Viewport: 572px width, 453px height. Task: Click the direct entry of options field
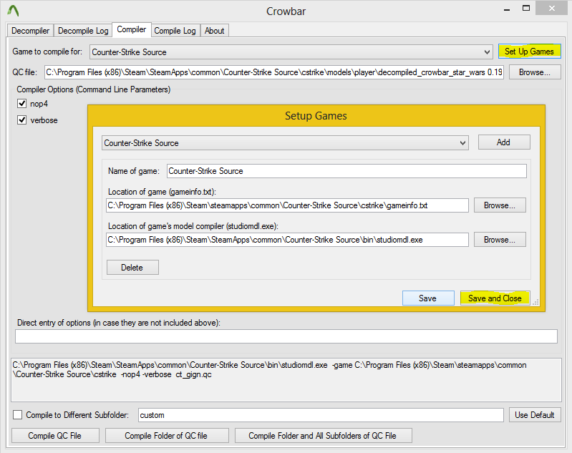286,336
